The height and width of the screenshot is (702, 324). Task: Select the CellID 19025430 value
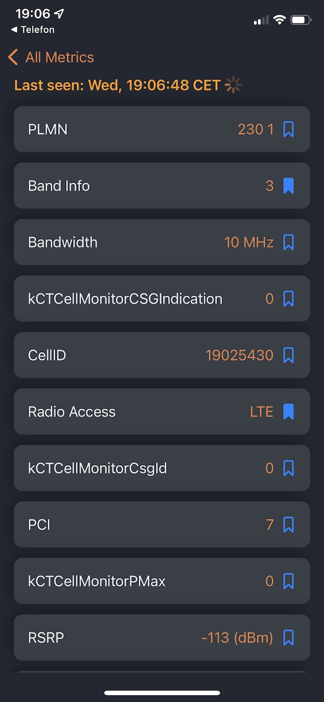[x=239, y=355]
